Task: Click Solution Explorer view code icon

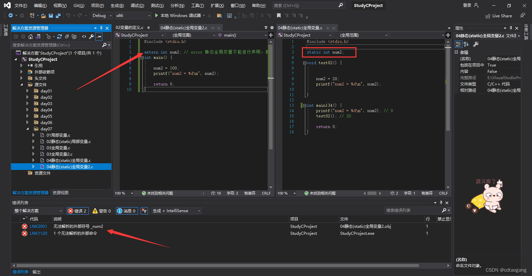Action: pyautogui.click(x=84, y=37)
